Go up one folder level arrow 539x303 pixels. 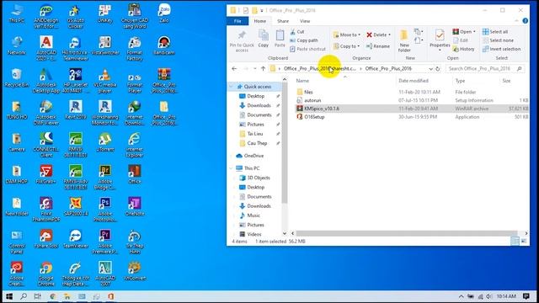(263, 69)
